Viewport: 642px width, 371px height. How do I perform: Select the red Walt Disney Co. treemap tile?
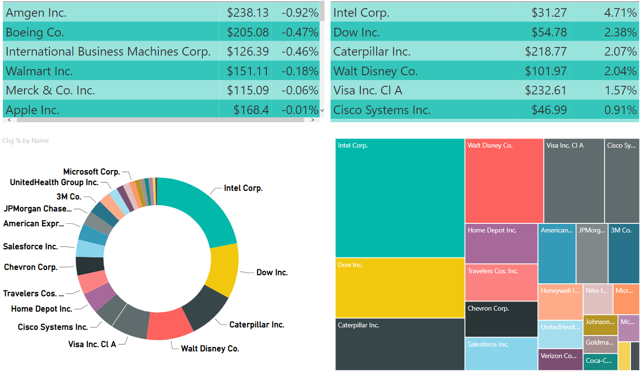pyautogui.click(x=504, y=181)
